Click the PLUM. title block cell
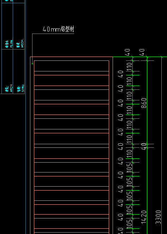The width and height of the screenshot is (167, 234). (x=7, y=26)
